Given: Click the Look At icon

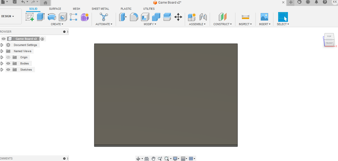Looking at the screenshot, I should point(147,159).
